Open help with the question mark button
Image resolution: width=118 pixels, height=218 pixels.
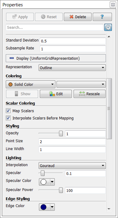pos(102,17)
